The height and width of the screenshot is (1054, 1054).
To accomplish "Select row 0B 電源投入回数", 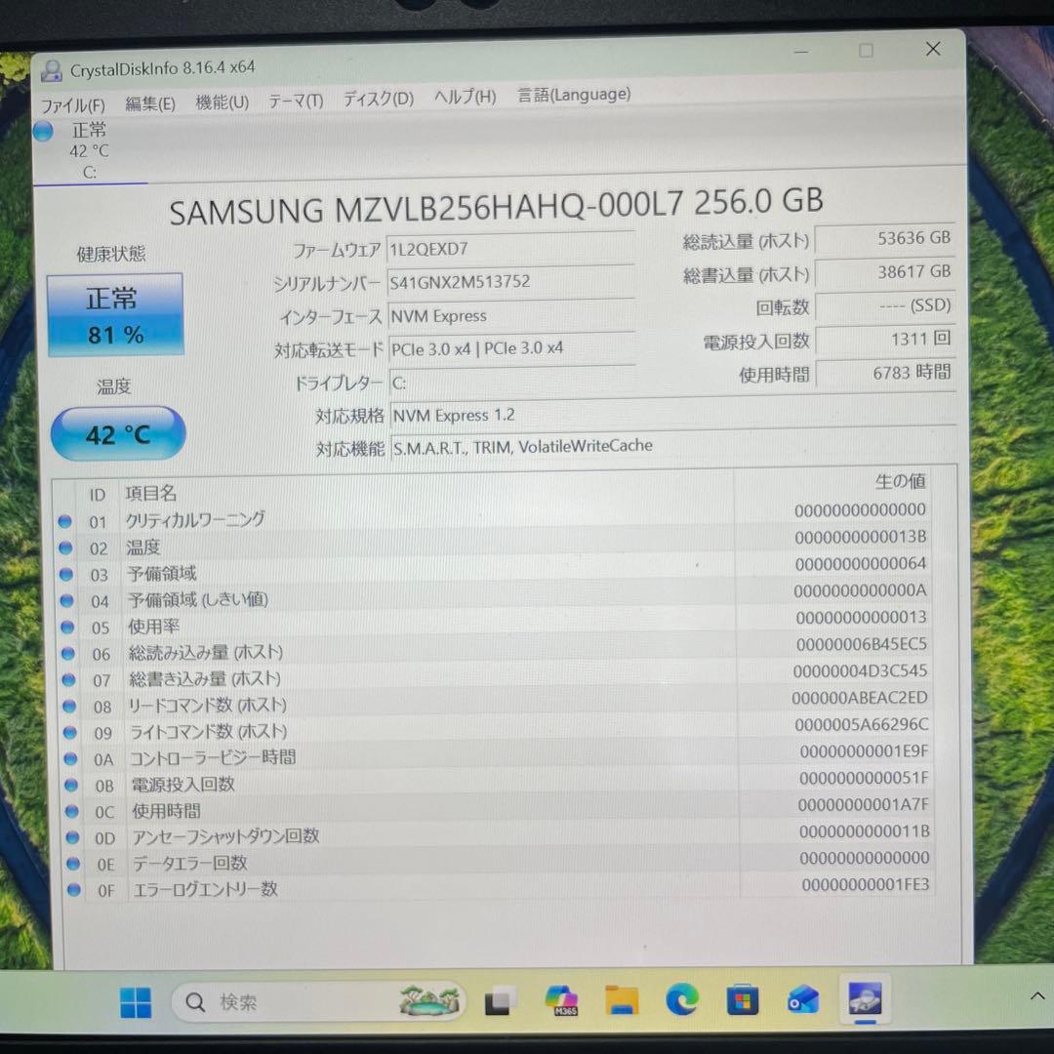I will click(500, 782).
